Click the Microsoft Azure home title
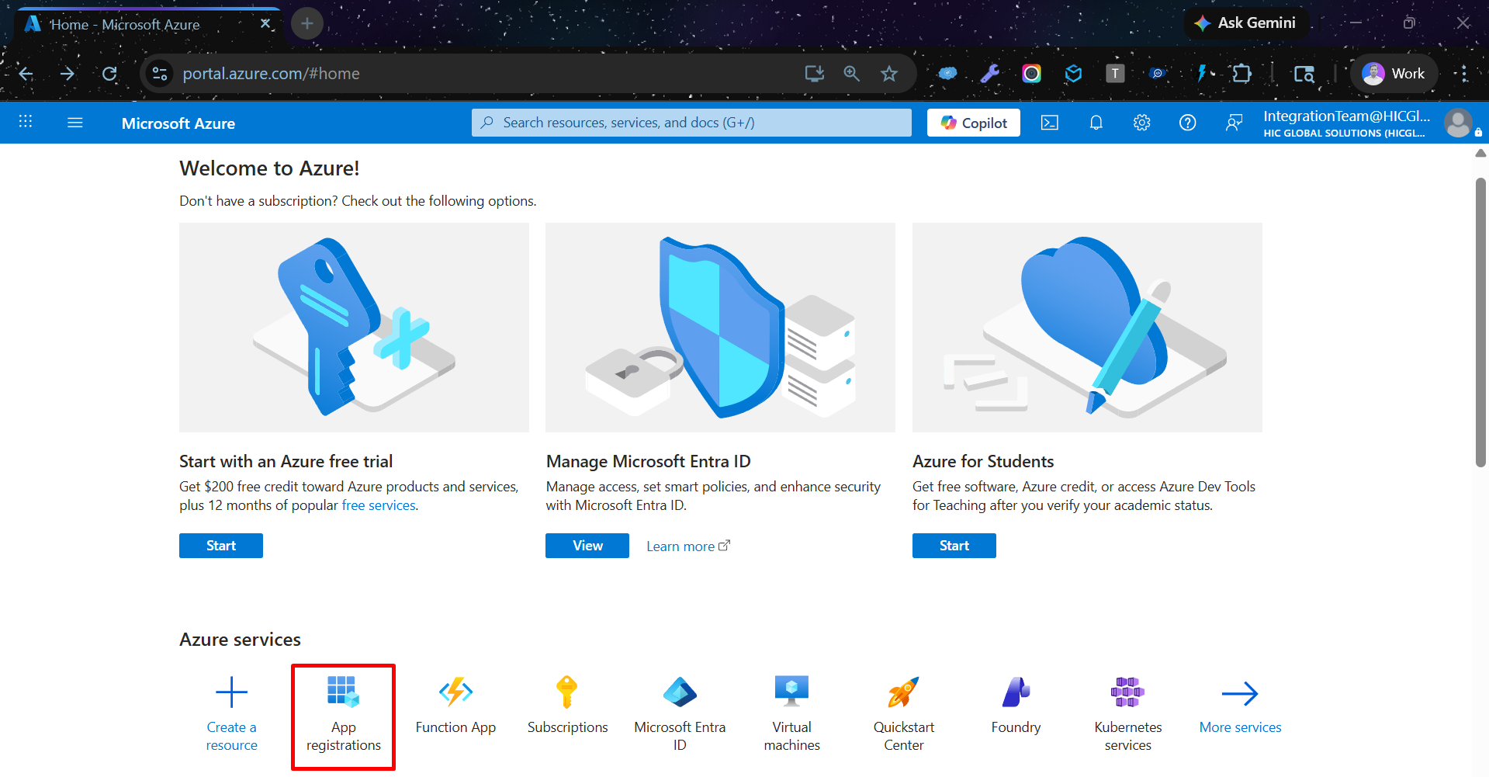This screenshot has width=1489, height=777. tap(178, 123)
